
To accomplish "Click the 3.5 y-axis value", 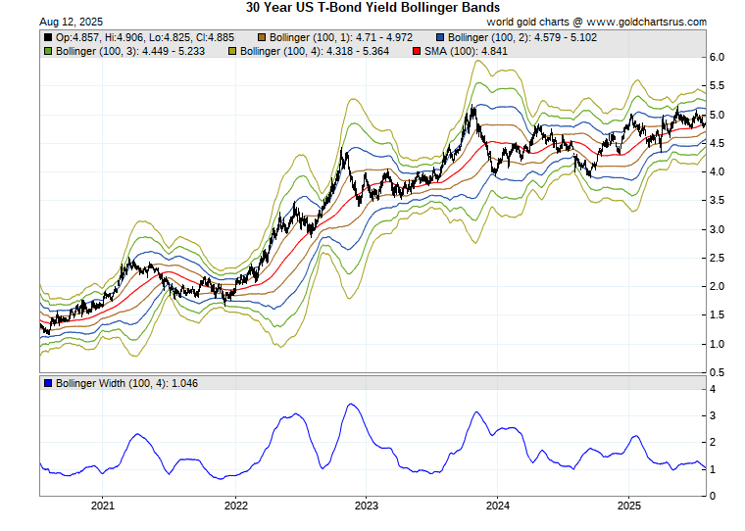I will click(717, 201).
